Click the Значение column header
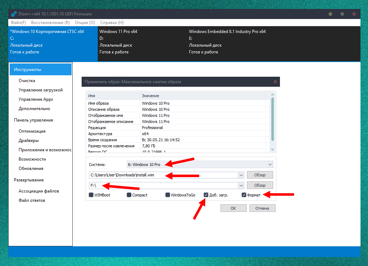 tap(203, 96)
